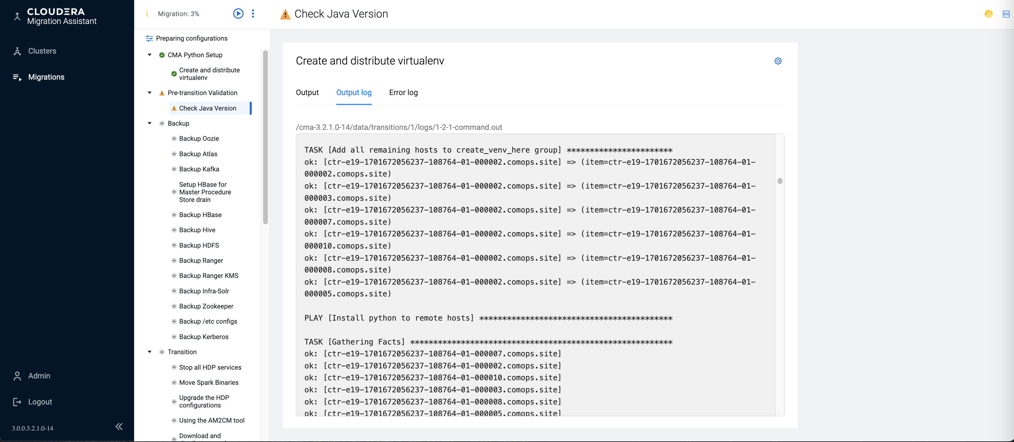Open Clusters from the sidebar

click(x=42, y=51)
